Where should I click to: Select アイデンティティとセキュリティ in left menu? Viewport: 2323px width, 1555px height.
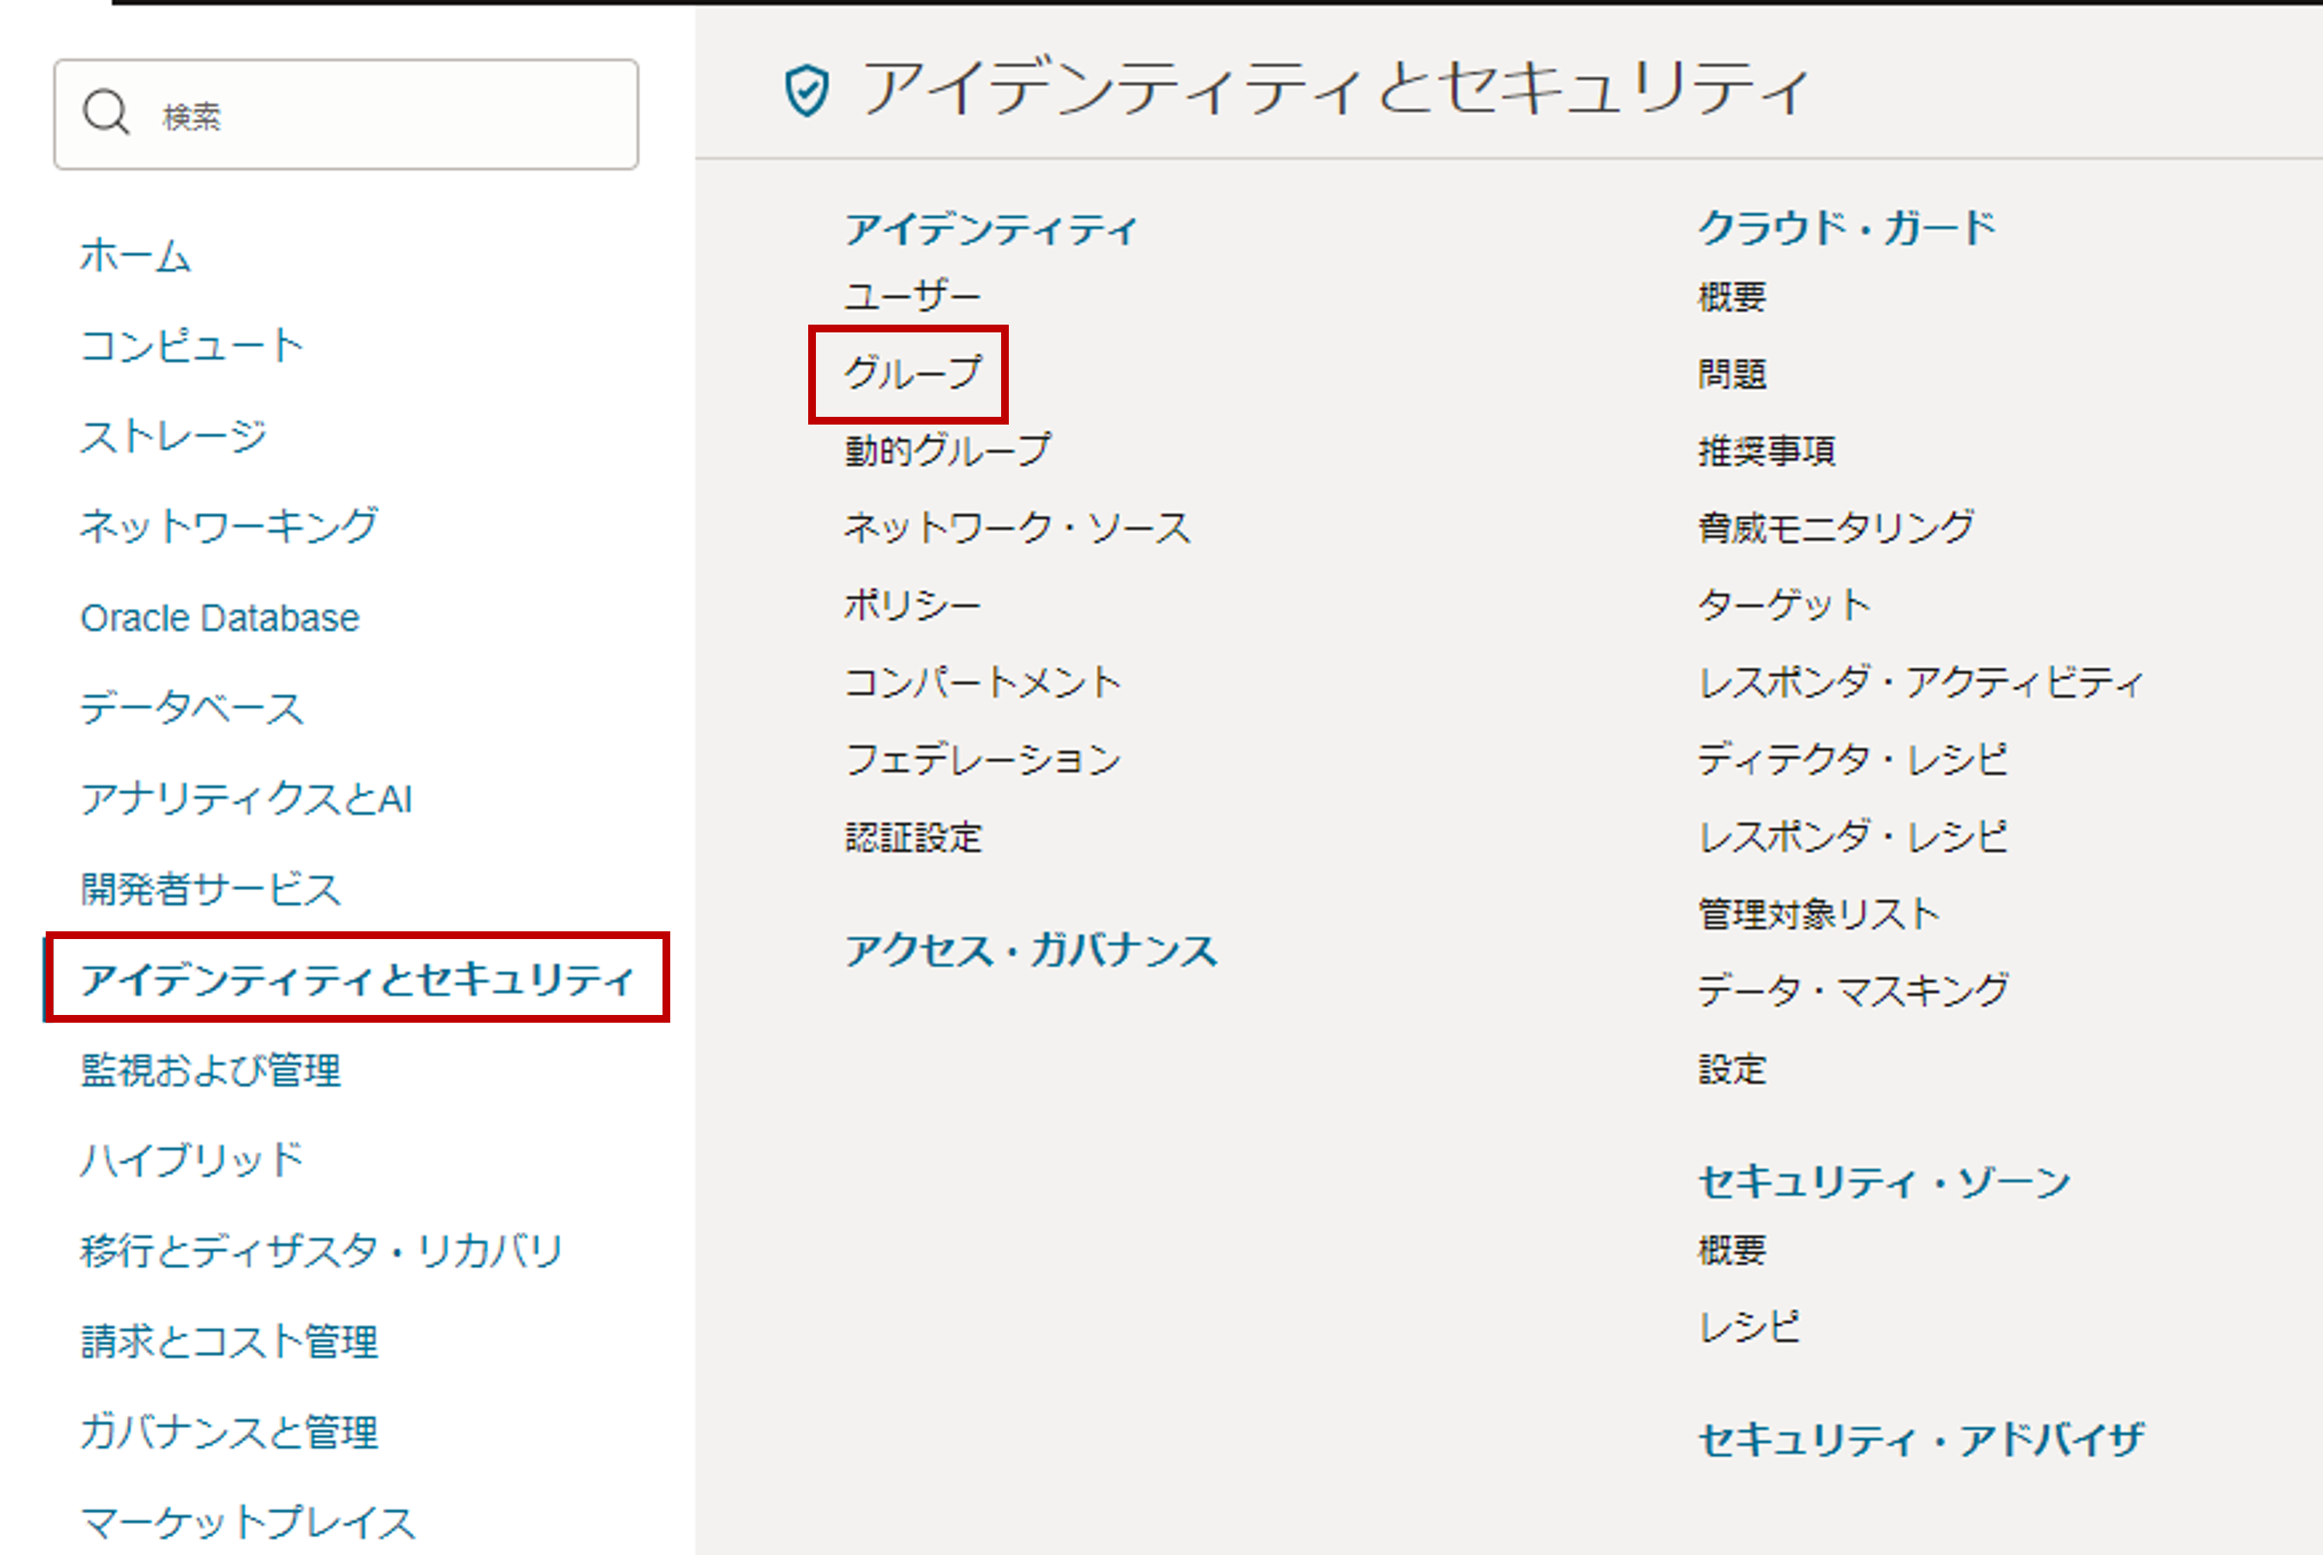coord(357,979)
